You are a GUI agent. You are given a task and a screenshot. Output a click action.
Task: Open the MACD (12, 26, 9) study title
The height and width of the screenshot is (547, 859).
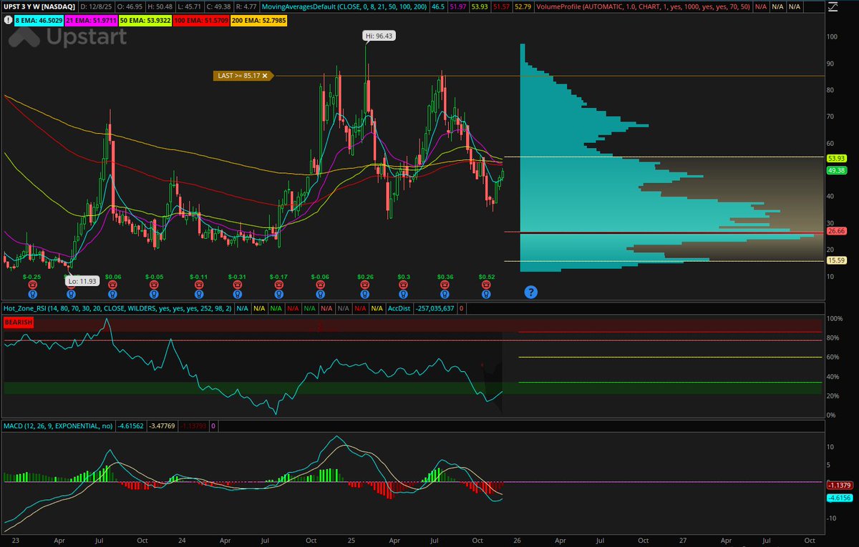[x=59, y=425]
